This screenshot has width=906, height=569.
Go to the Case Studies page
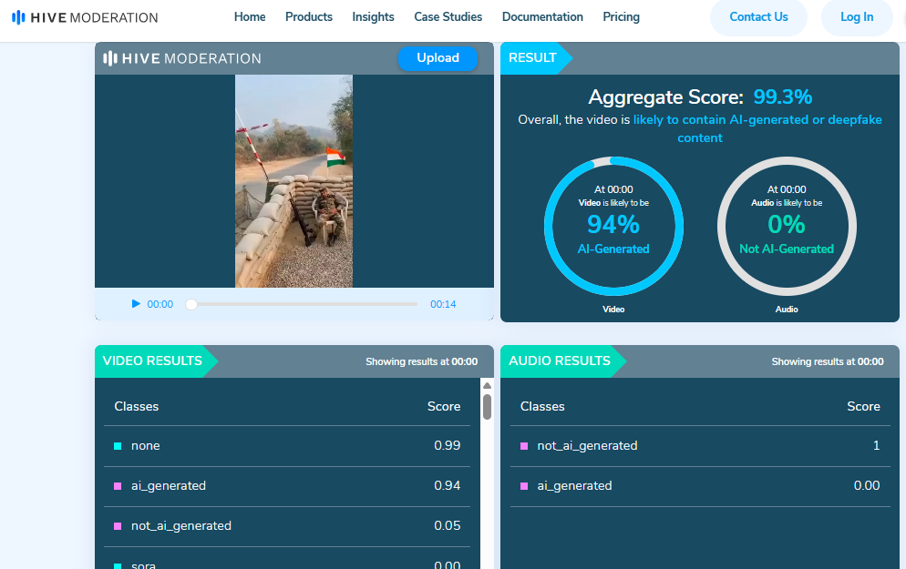pos(448,17)
